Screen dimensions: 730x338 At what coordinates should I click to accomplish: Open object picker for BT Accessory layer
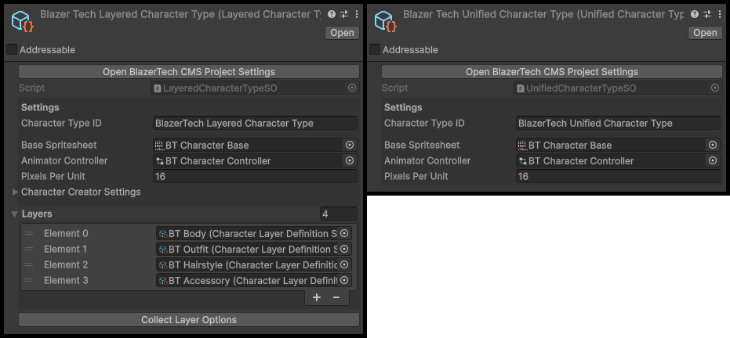pos(344,280)
